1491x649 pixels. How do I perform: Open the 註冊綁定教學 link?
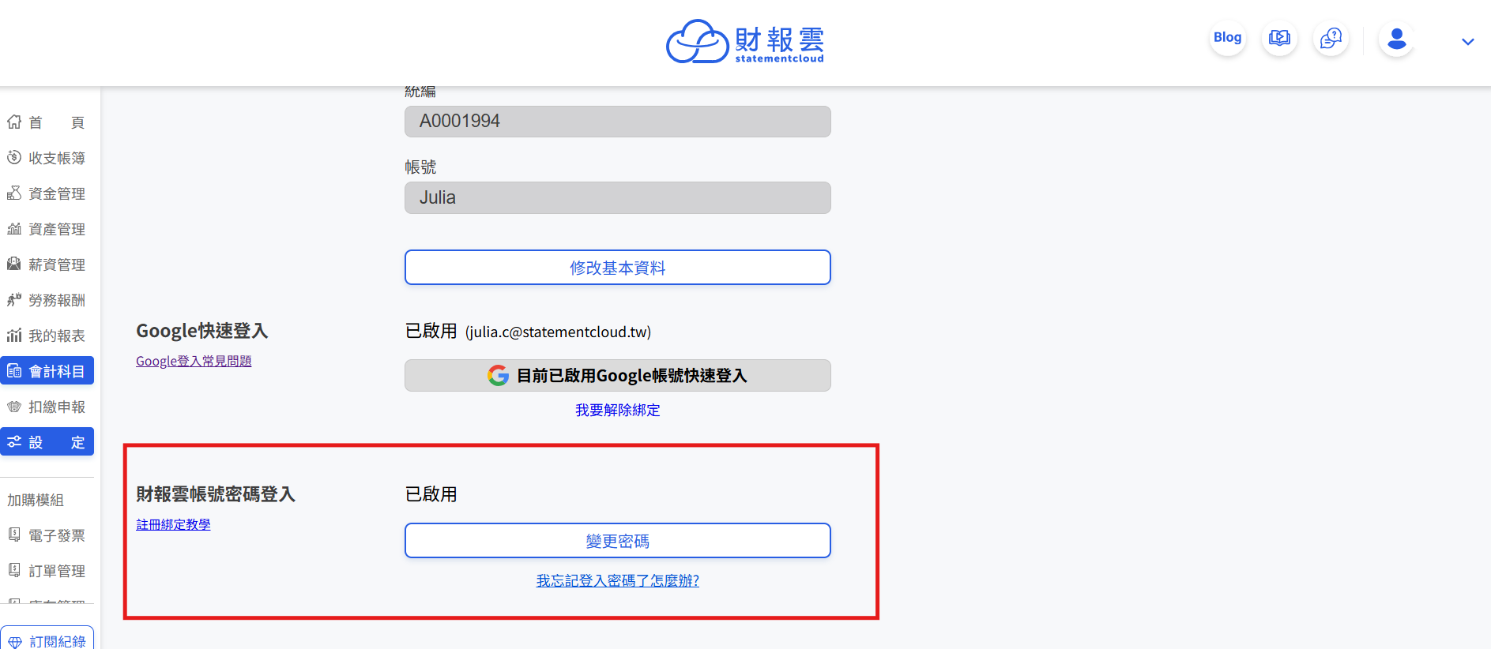[173, 524]
